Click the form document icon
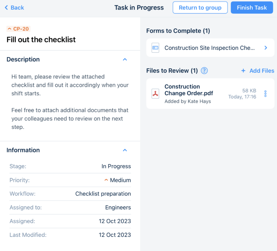277x251 pixels. pos(155,48)
